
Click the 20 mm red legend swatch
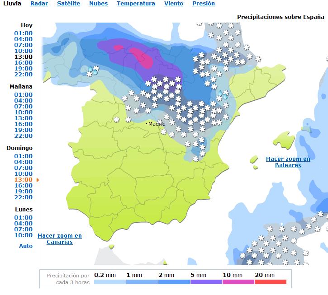pyautogui.click(x=270, y=282)
